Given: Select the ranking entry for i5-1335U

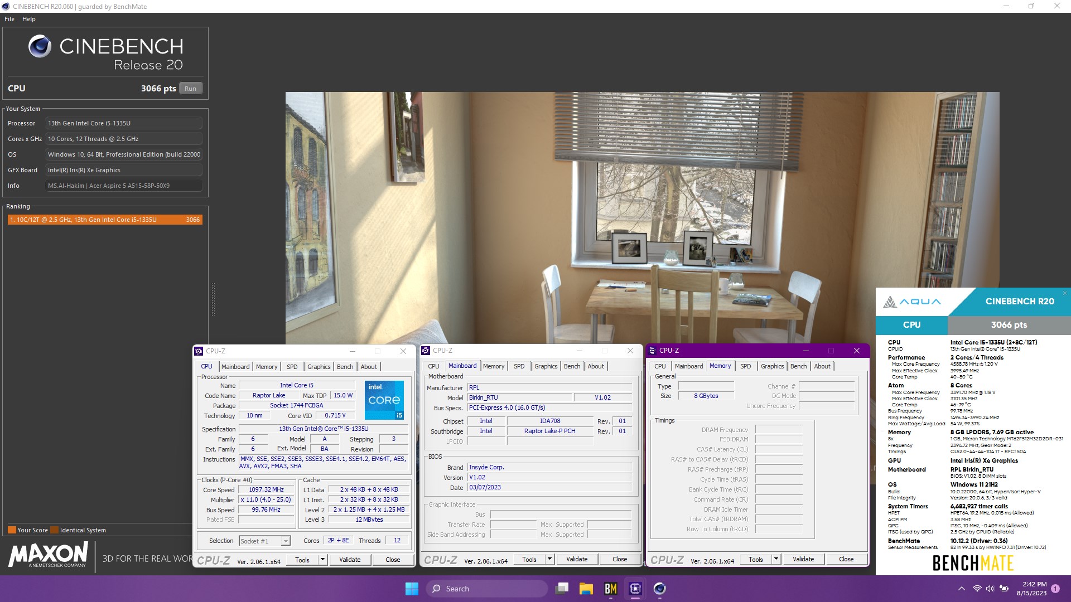Looking at the screenshot, I should pos(105,220).
